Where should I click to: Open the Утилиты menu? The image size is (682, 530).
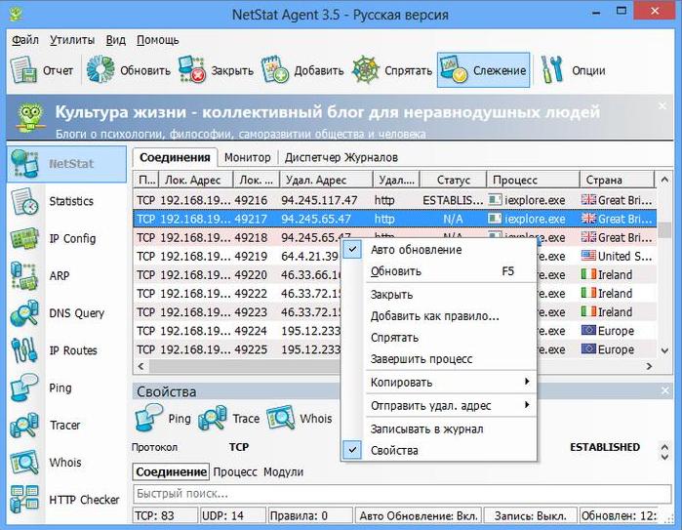(x=72, y=40)
